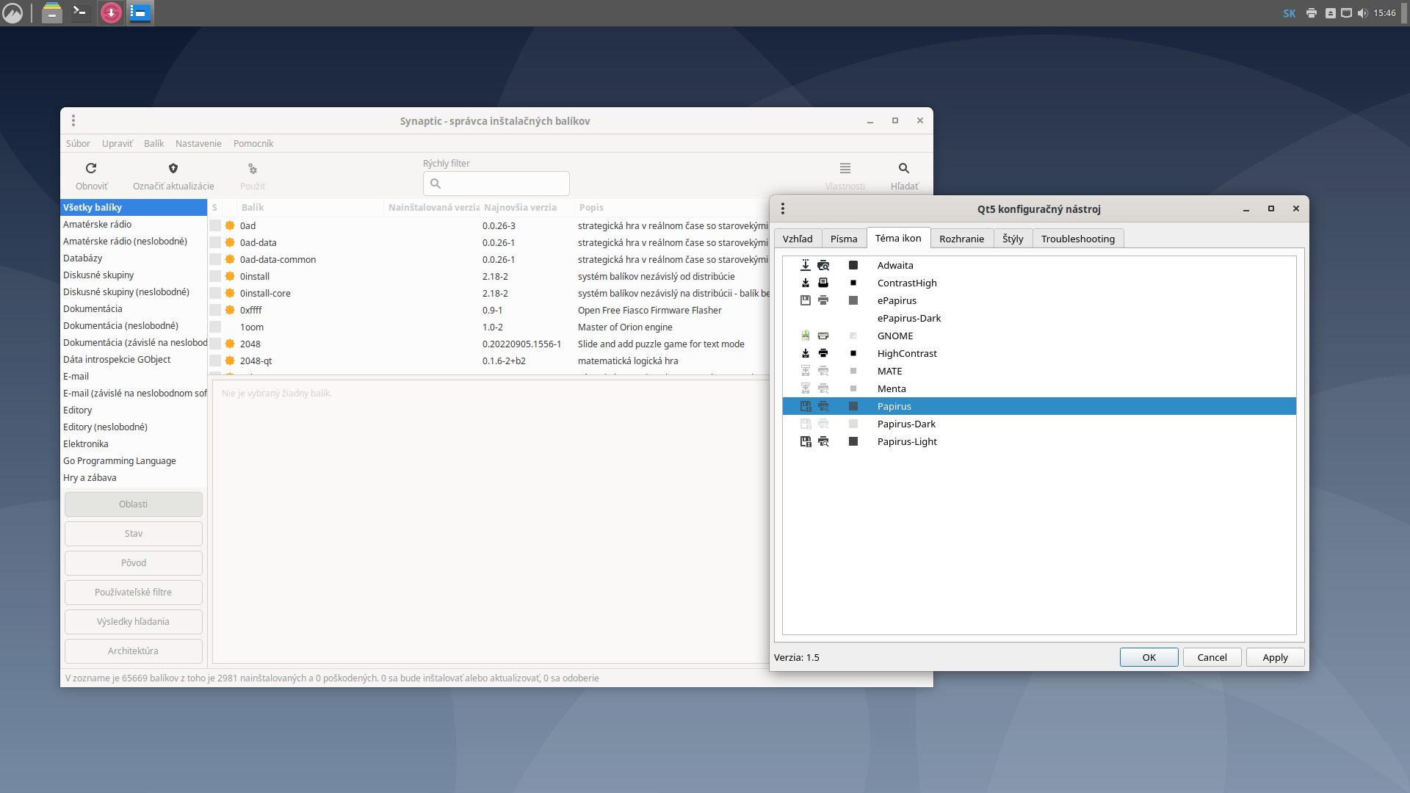
Task: Toggle status checkbox for 2048
Action: (x=215, y=344)
